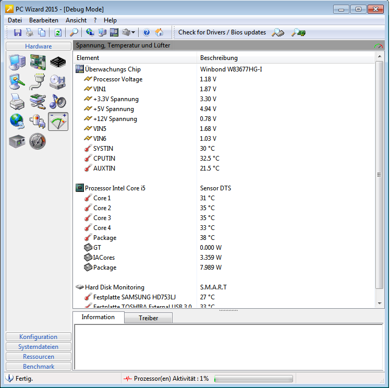390x388 pixels.
Task: Expand the Benchmark section
Action: point(38,367)
